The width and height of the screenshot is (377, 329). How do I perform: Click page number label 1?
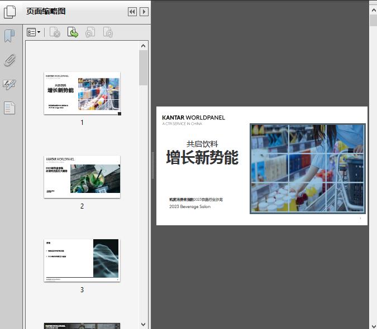point(82,123)
